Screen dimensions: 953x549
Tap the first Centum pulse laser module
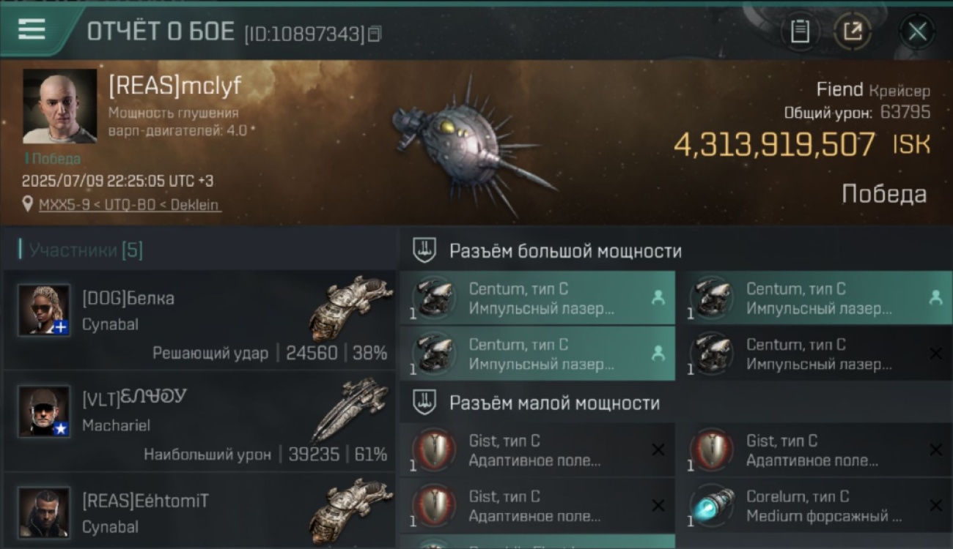tap(537, 298)
